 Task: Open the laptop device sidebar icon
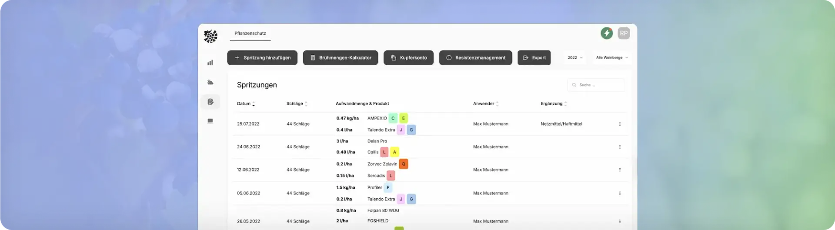tap(210, 121)
